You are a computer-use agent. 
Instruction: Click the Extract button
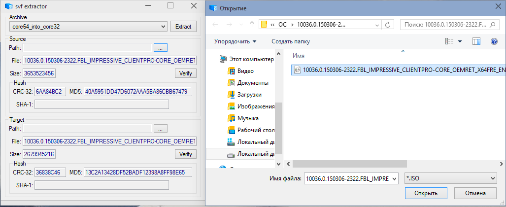[183, 27]
